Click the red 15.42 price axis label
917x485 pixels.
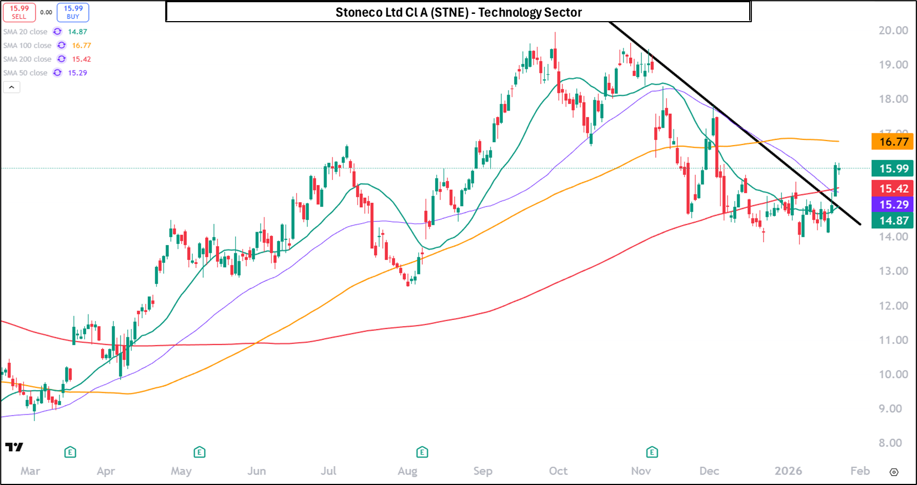(x=893, y=189)
